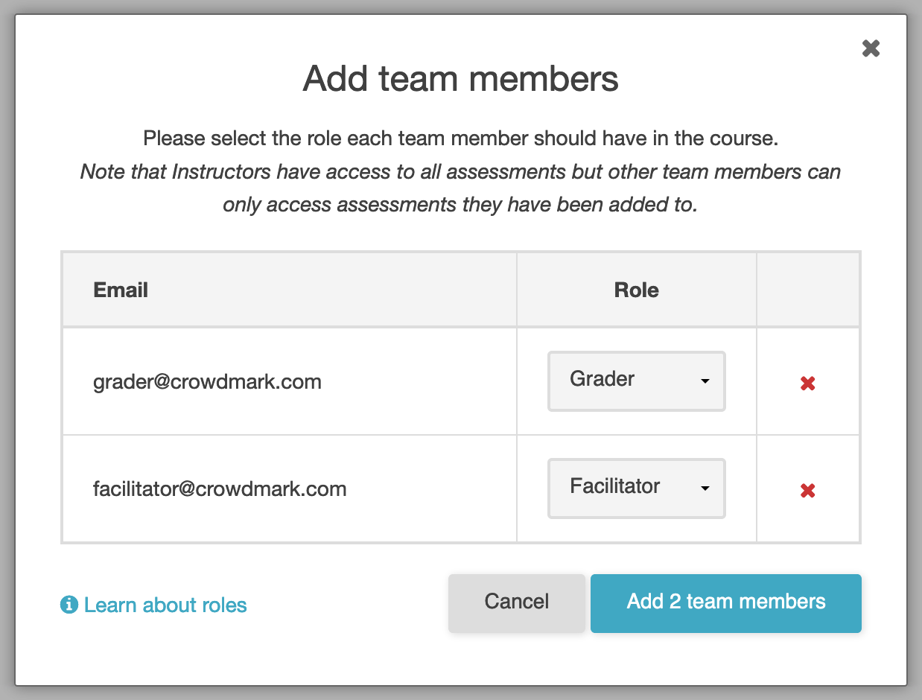The width and height of the screenshot is (922, 700).
Task: Click the info icon beside Learn about roles
Action: [69, 605]
